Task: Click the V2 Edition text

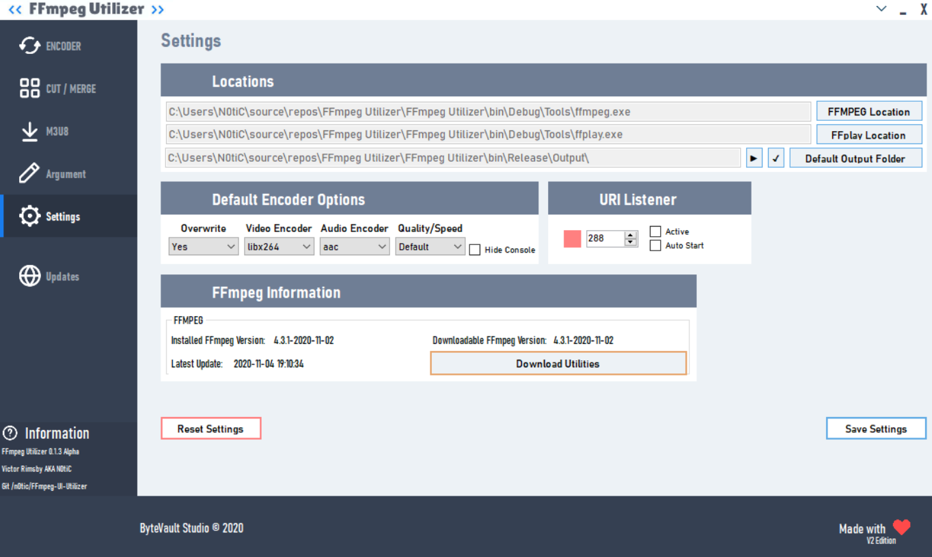Action: pos(881,541)
